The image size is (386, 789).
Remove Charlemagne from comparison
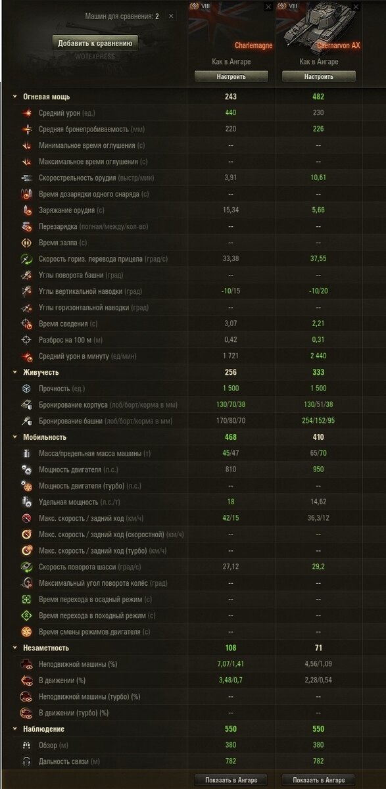(x=268, y=7)
